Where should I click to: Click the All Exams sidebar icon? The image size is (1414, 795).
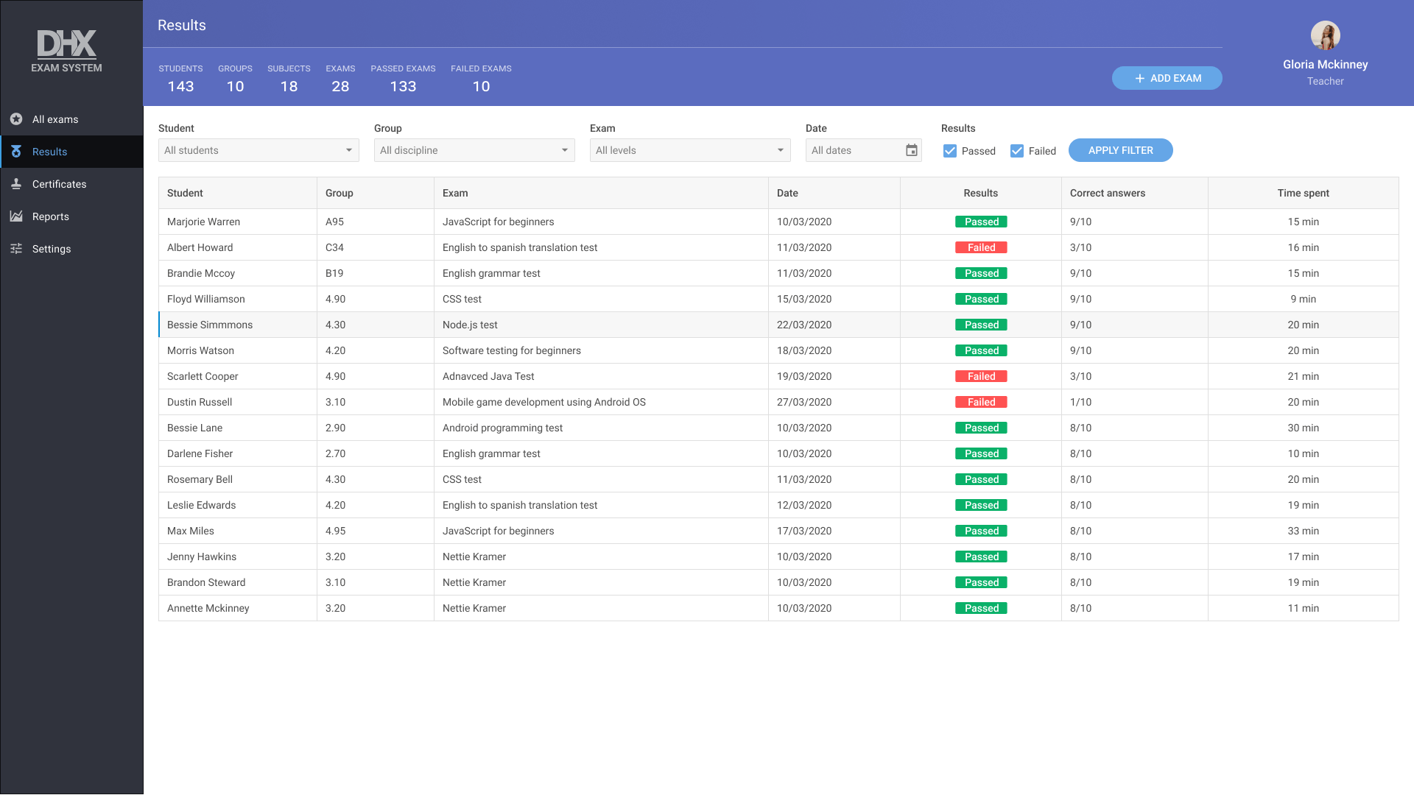click(x=16, y=119)
